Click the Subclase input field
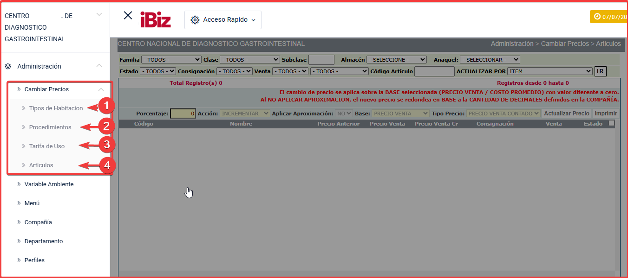The height and width of the screenshot is (278, 628). (x=321, y=60)
